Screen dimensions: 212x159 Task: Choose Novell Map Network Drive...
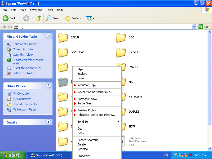coord(97,92)
